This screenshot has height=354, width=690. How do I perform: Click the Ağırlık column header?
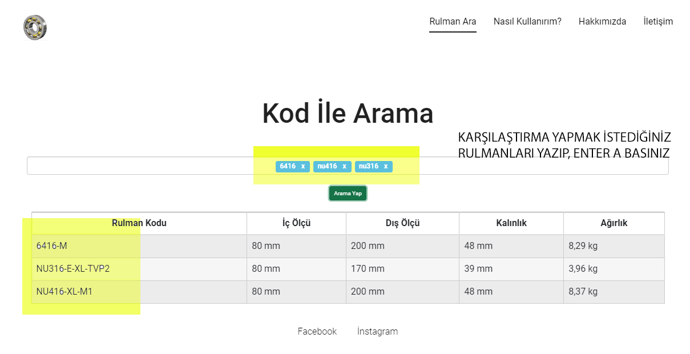click(614, 223)
